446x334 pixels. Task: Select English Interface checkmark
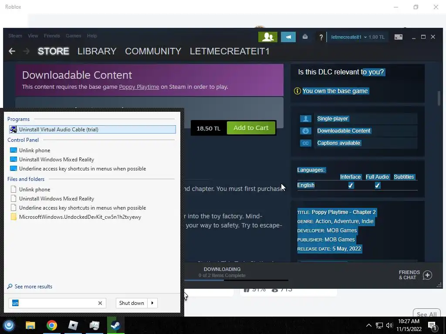click(351, 185)
